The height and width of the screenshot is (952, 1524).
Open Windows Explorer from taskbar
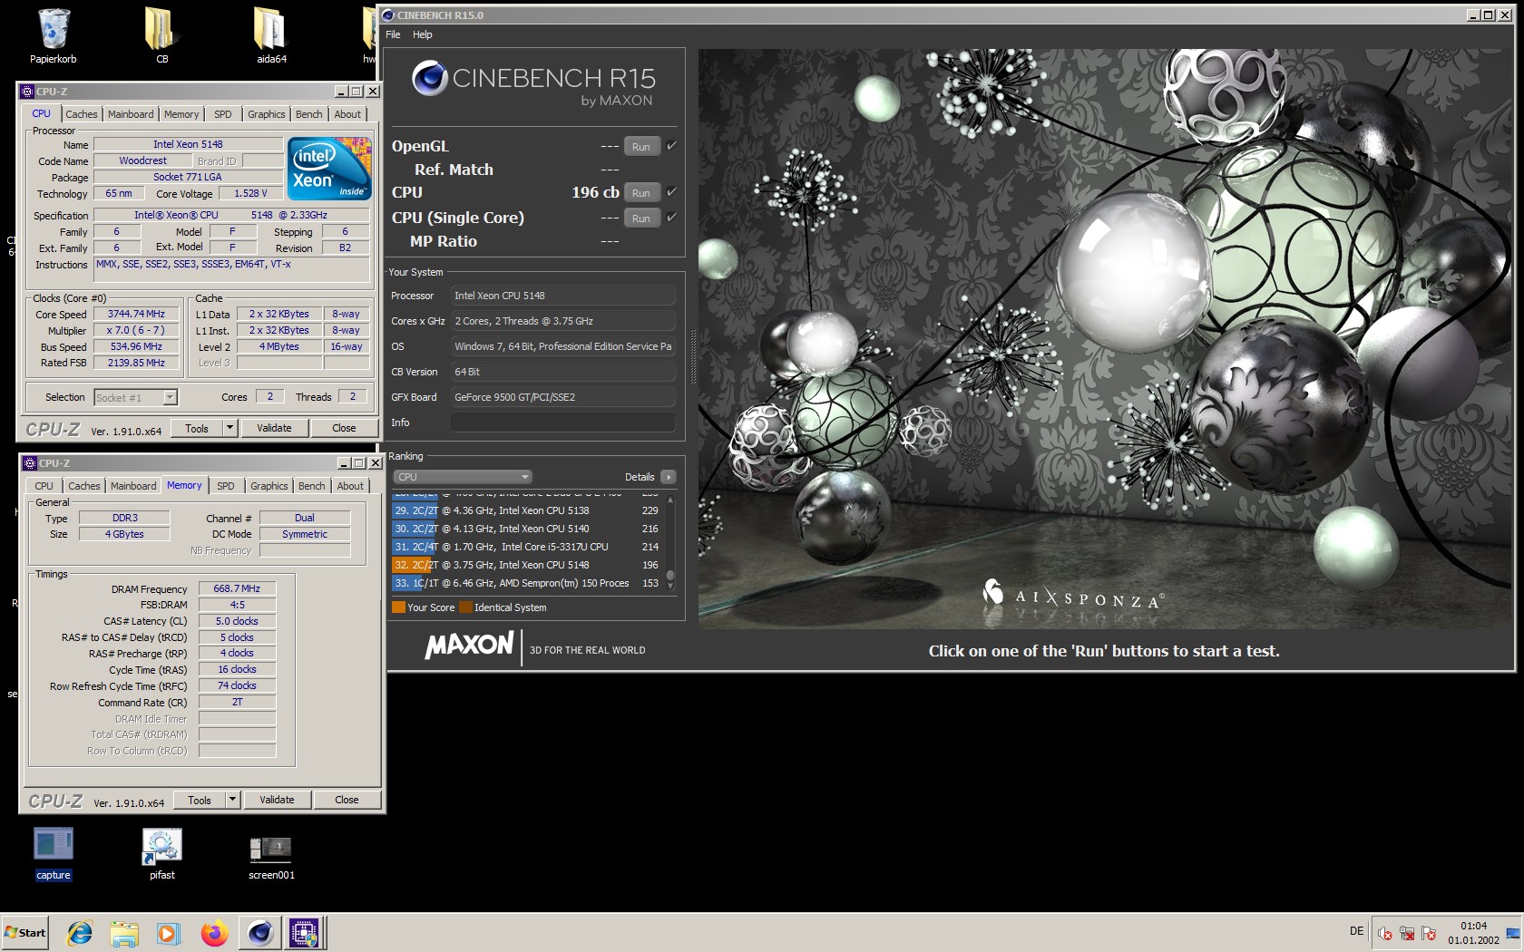[124, 932]
